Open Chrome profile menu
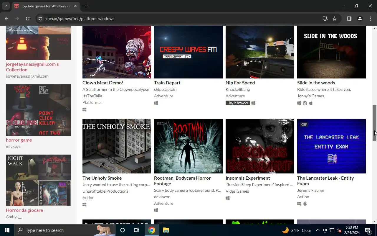This screenshot has width=377, height=236. pyautogui.click(x=360, y=19)
